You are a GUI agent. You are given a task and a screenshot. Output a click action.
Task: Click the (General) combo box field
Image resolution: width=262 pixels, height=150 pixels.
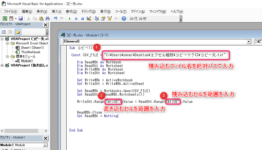pyautogui.click(x=157, y=42)
